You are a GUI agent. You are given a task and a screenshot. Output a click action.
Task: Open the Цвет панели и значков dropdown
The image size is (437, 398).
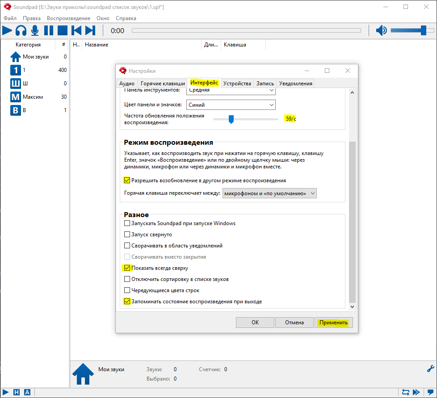(x=231, y=105)
